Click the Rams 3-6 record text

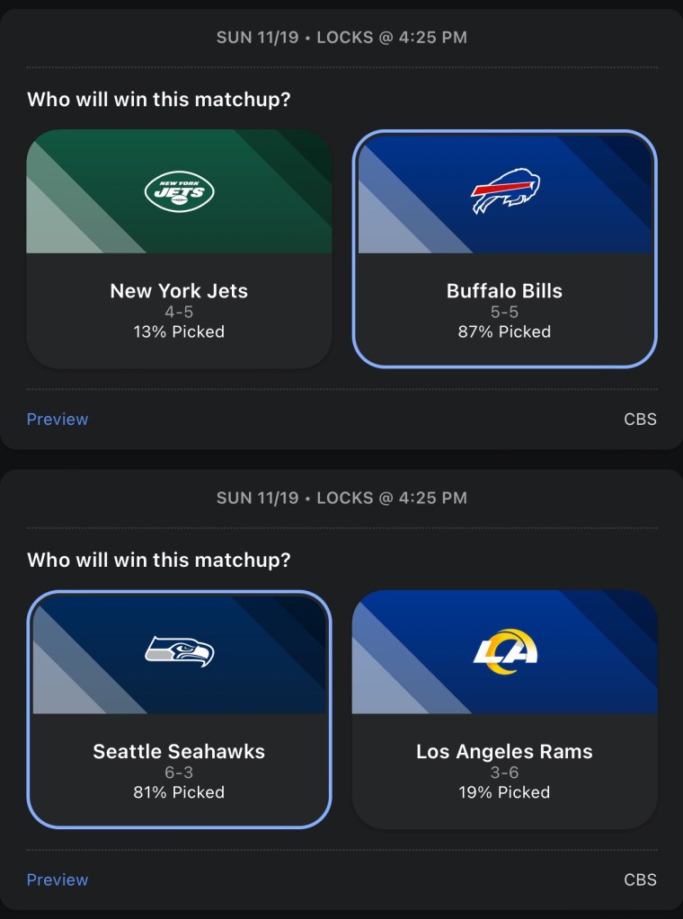click(x=504, y=773)
